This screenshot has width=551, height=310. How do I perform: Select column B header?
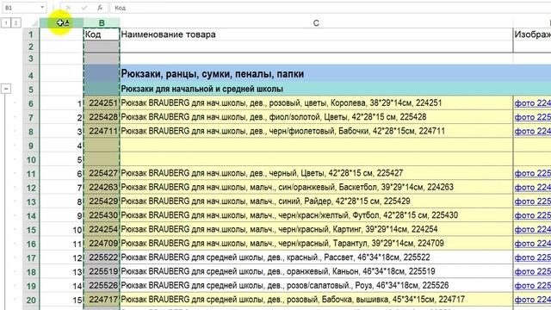click(102, 23)
